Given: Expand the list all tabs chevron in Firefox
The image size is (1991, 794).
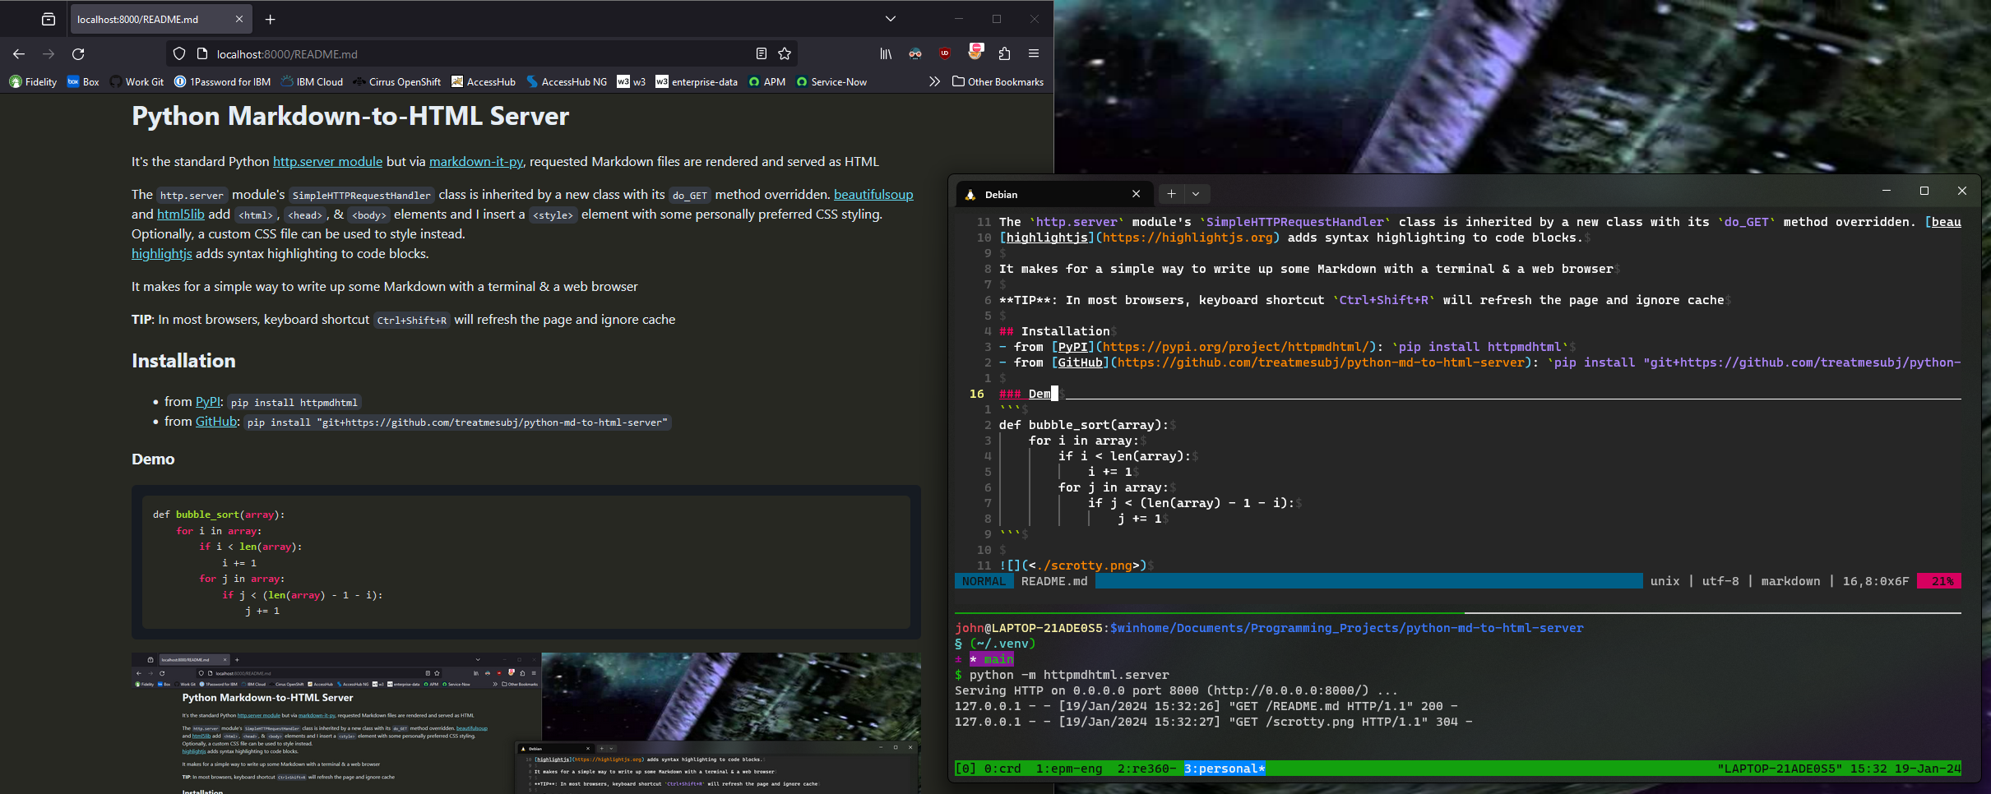Looking at the screenshot, I should coord(890,19).
